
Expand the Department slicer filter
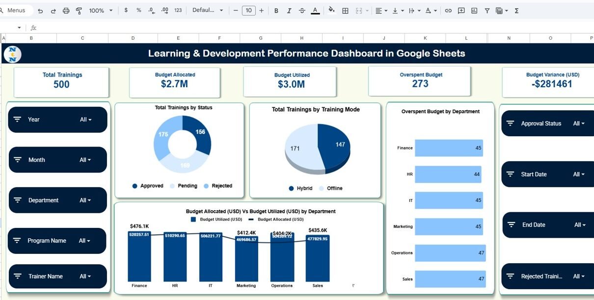pos(86,200)
